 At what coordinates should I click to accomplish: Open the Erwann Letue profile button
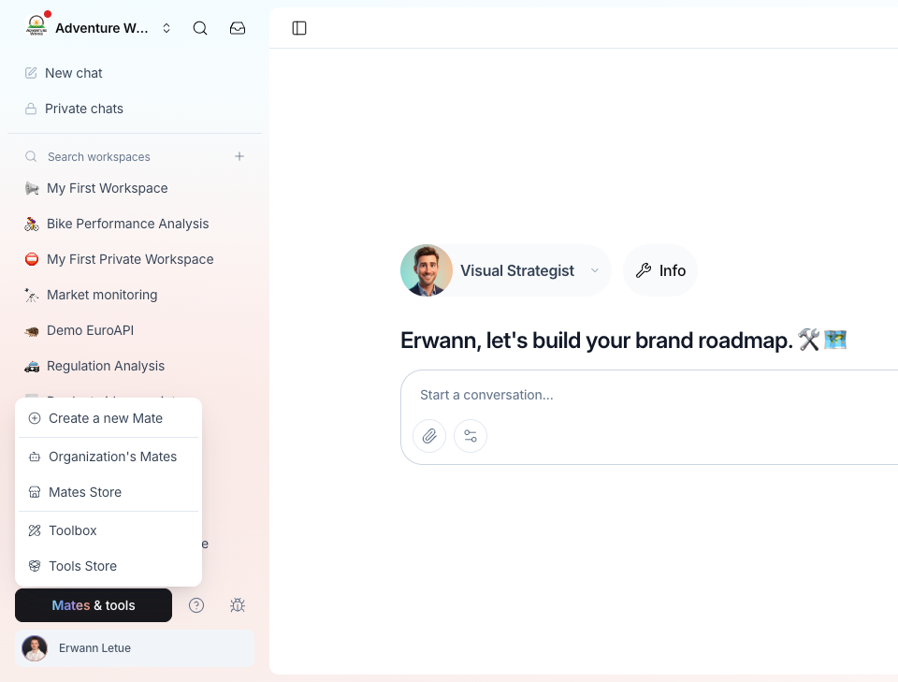(135, 648)
